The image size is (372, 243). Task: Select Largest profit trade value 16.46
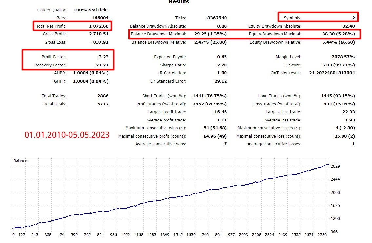(x=221, y=112)
